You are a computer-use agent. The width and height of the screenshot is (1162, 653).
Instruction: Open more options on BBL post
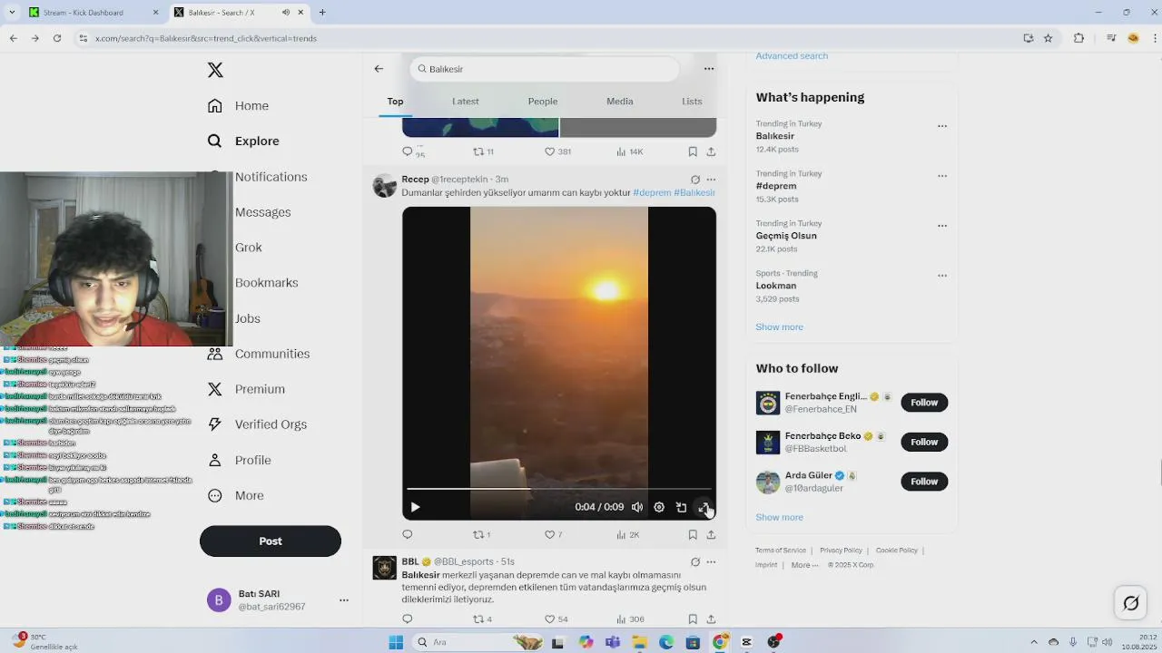(x=711, y=562)
